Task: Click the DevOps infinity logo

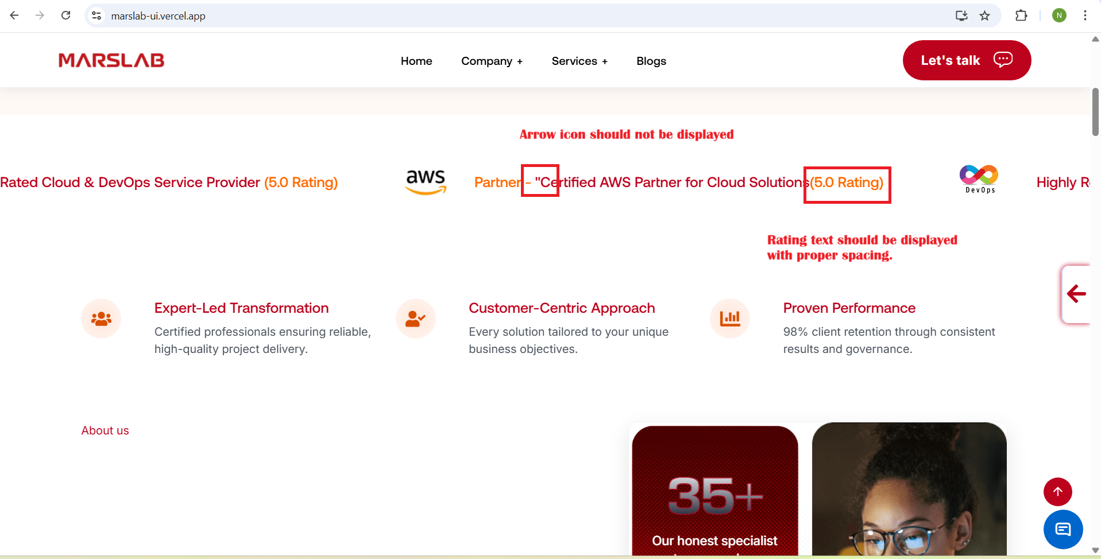Action: pyautogui.click(x=979, y=178)
